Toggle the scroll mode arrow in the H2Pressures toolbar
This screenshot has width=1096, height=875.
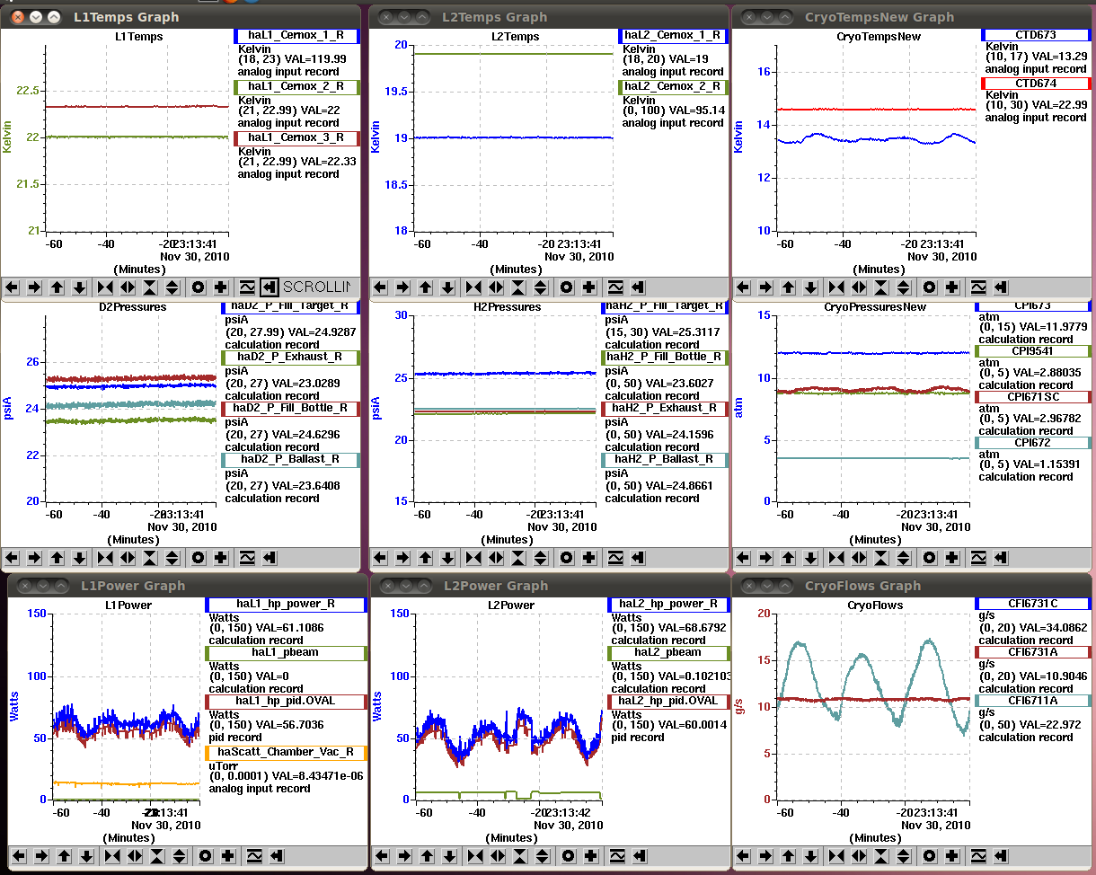637,558
